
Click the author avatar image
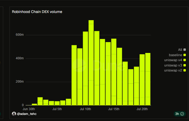pos(14,114)
